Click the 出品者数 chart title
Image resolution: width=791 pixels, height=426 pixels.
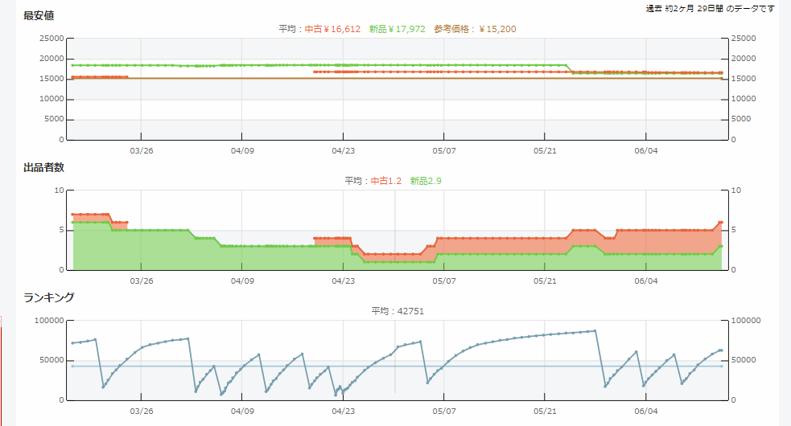[x=44, y=167]
